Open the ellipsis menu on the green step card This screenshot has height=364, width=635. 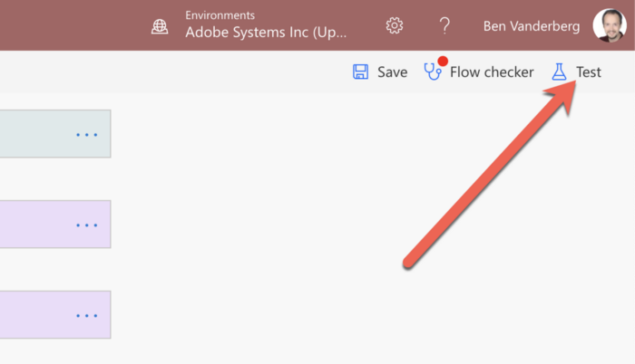[86, 134]
